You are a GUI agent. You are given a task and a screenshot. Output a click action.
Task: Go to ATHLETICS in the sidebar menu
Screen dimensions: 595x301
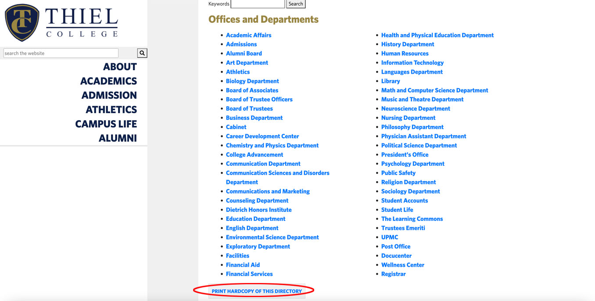pos(111,110)
